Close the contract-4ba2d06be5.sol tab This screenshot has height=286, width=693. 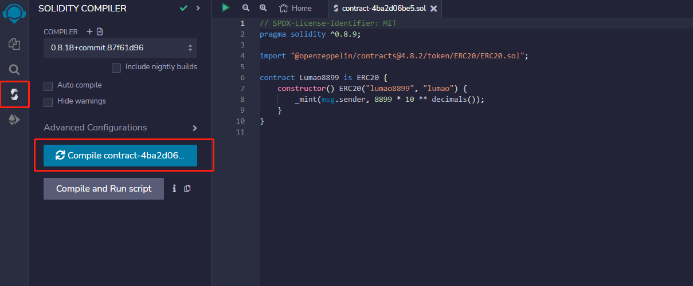click(433, 9)
